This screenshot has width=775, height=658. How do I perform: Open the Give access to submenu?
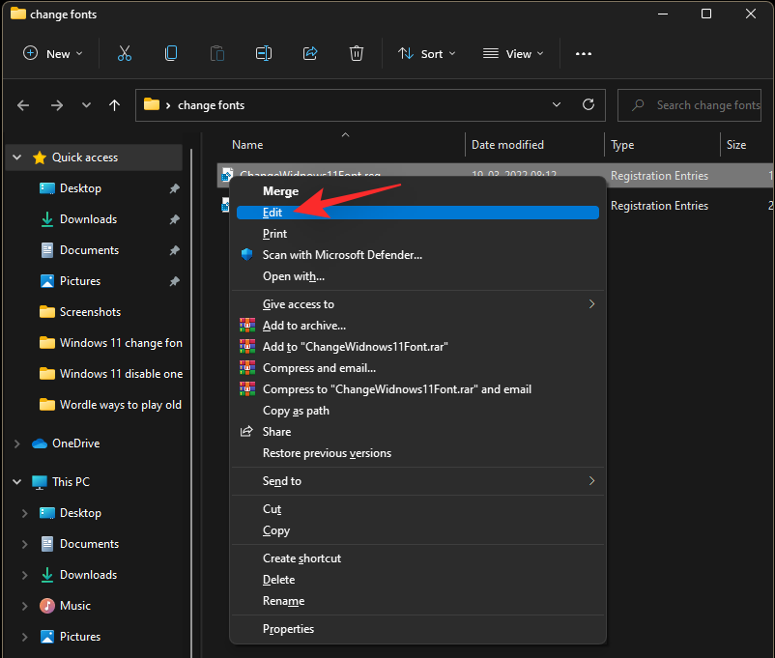click(417, 304)
